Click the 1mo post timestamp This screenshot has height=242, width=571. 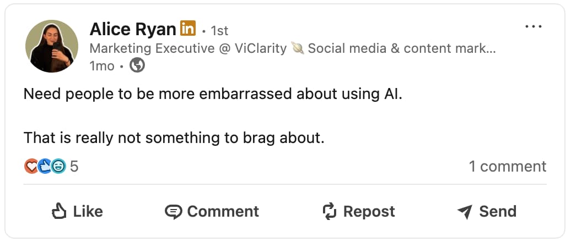point(101,66)
